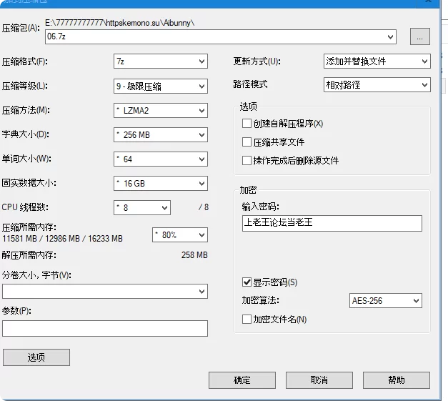448x401 pixels.
Task: Click the 输入密码 password field
Action: [x=332, y=223]
